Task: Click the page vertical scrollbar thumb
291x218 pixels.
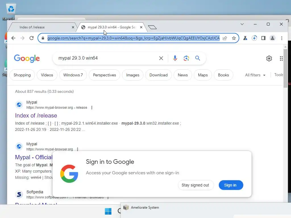Action: point(285,69)
